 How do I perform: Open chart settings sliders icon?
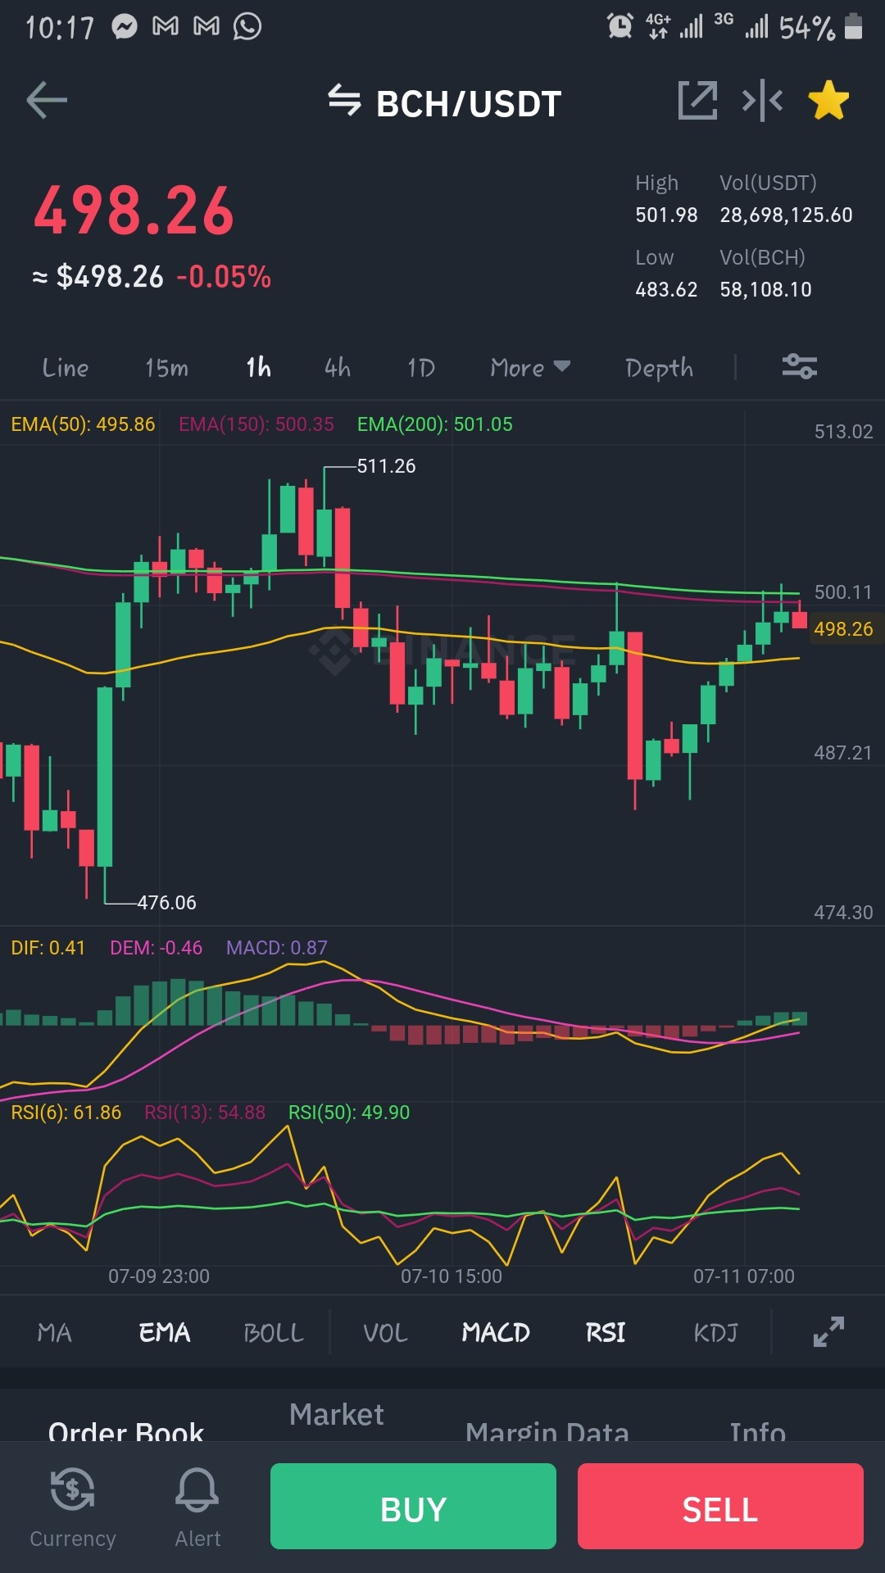pyautogui.click(x=799, y=366)
